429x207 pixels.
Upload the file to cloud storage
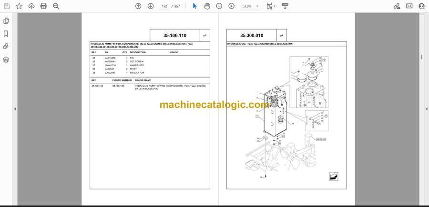coord(31,6)
